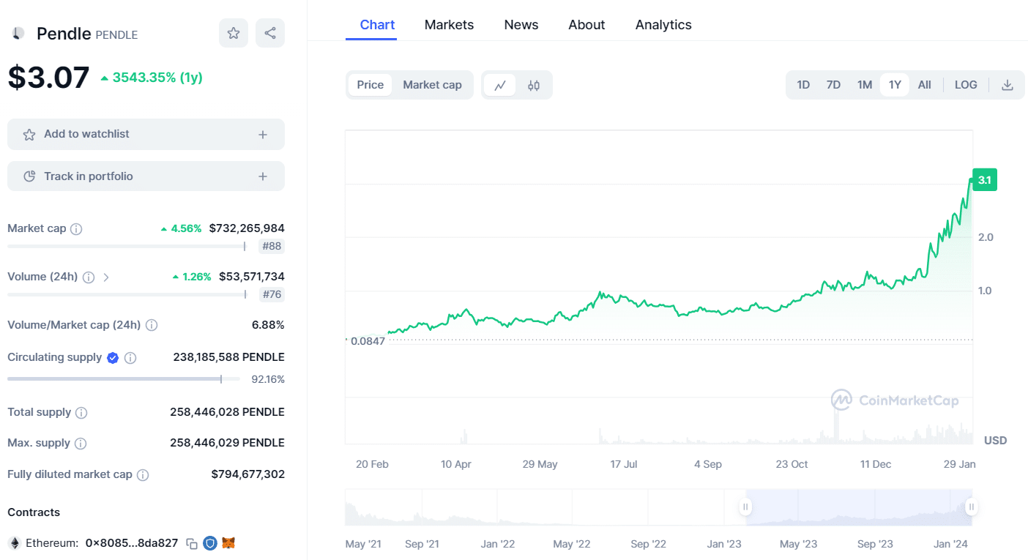
Task: Click the line chart icon
Action: [499, 85]
